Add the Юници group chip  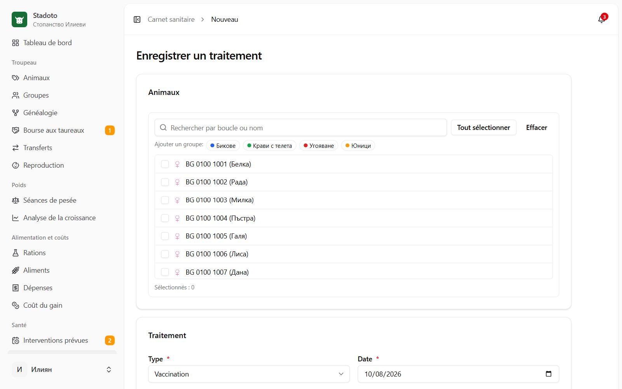click(x=358, y=145)
